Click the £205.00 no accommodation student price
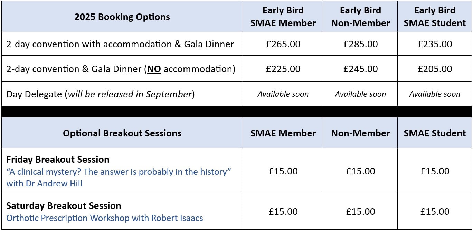473x231 pixels. 435,69
